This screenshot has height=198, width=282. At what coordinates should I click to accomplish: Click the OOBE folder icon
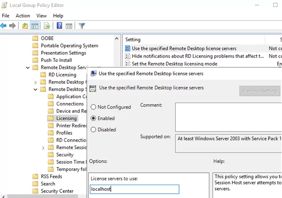coord(35,38)
